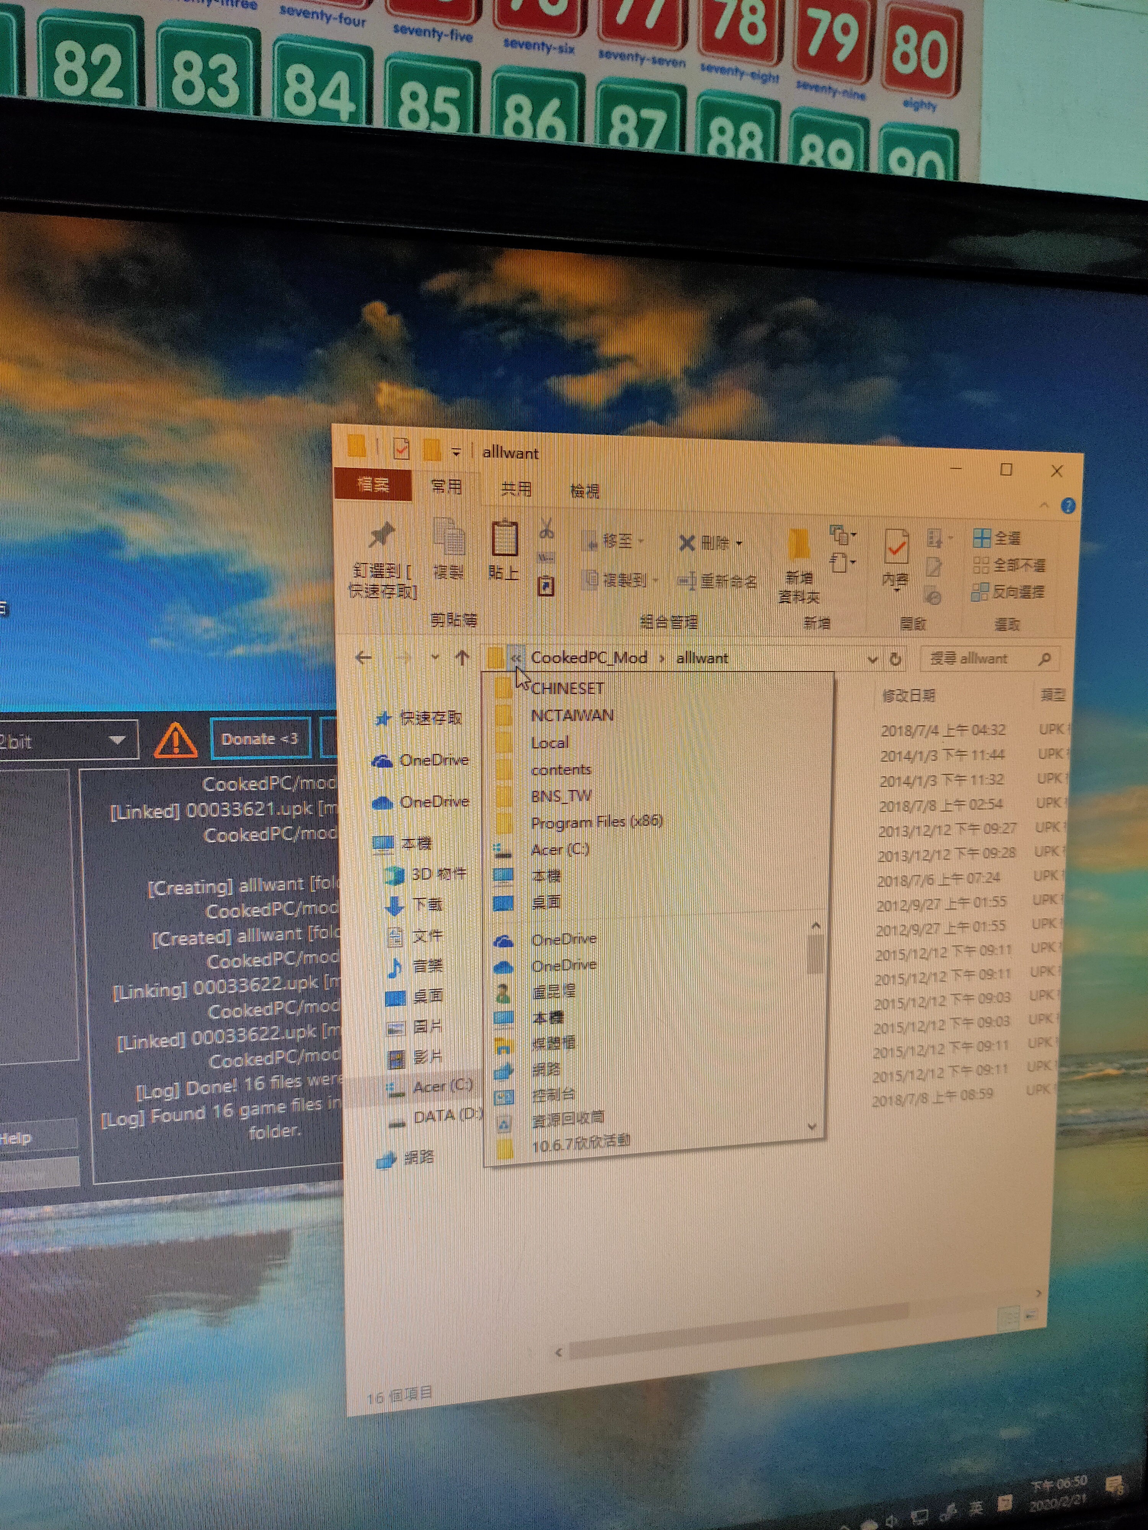
Task: Click the Refresh icon beside address bar
Action: pyautogui.click(x=895, y=659)
